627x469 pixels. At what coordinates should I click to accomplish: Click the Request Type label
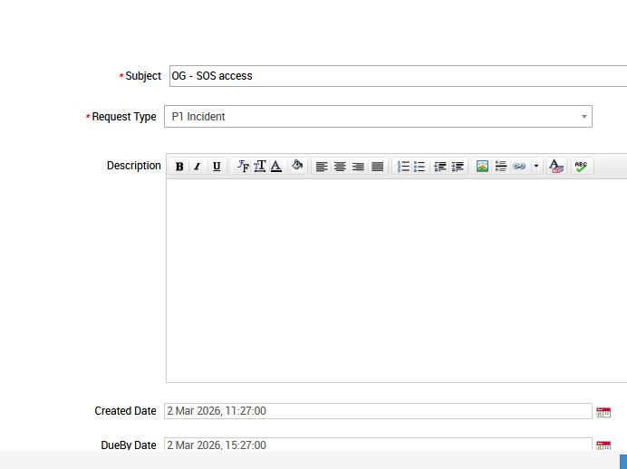[x=124, y=117]
